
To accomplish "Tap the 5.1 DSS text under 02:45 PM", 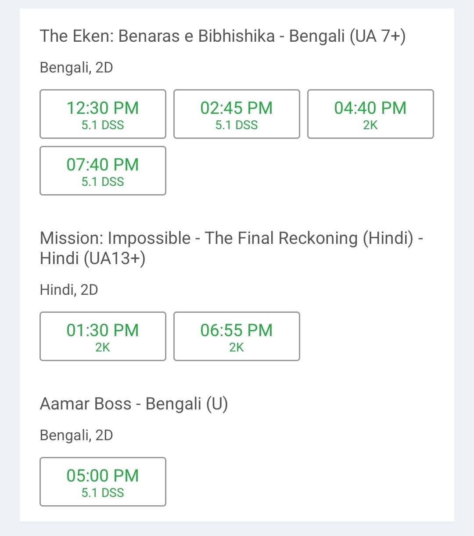I will (237, 125).
